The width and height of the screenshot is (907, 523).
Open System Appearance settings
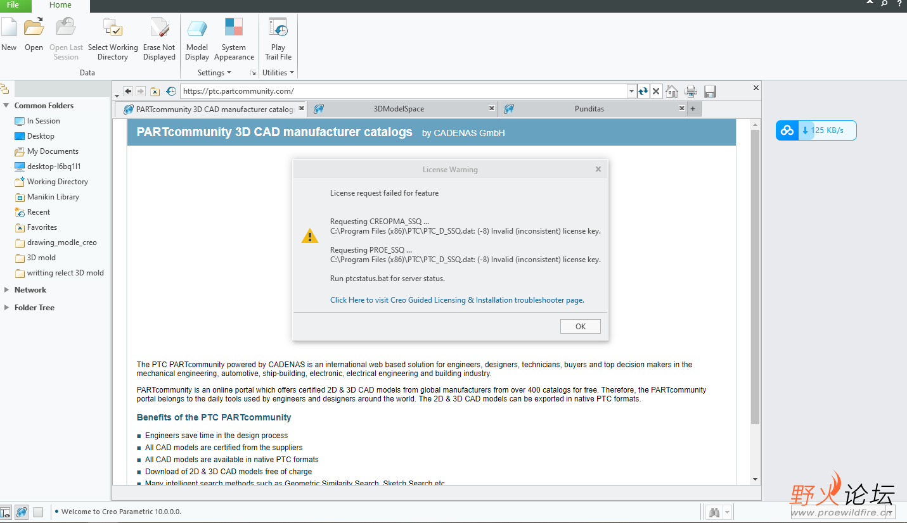click(234, 39)
